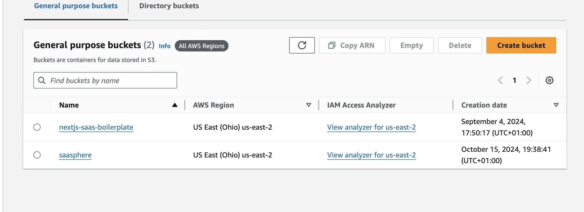View analyzer for nextjs-saas-boilerplate row
584x212 pixels.
click(x=371, y=127)
